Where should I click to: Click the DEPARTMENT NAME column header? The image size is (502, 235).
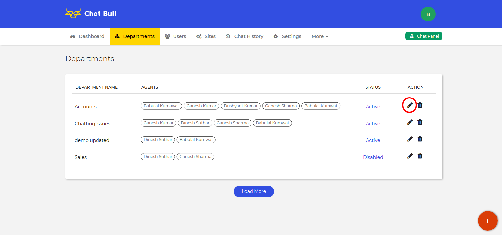click(x=97, y=87)
